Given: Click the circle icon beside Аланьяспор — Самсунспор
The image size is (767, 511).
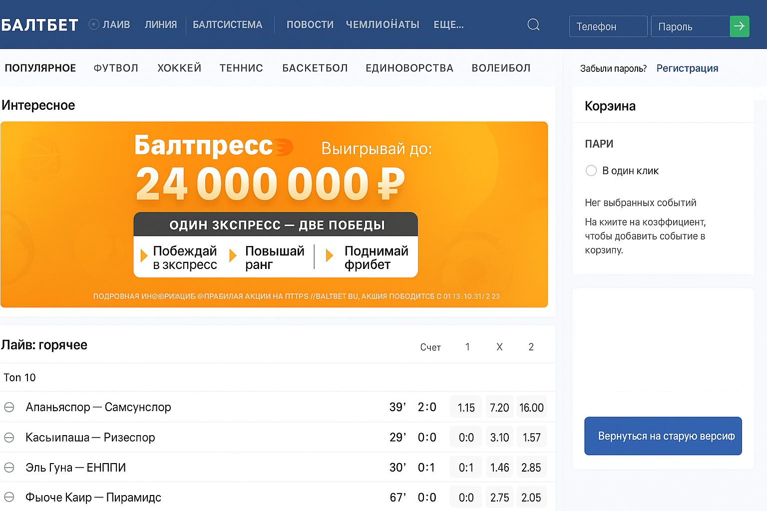Looking at the screenshot, I should (9, 407).
